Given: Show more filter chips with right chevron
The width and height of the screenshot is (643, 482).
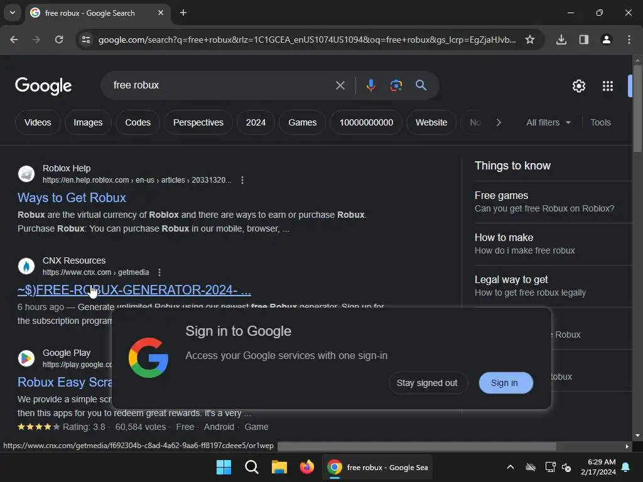Looking at the screenshot, I should (499, 122).
